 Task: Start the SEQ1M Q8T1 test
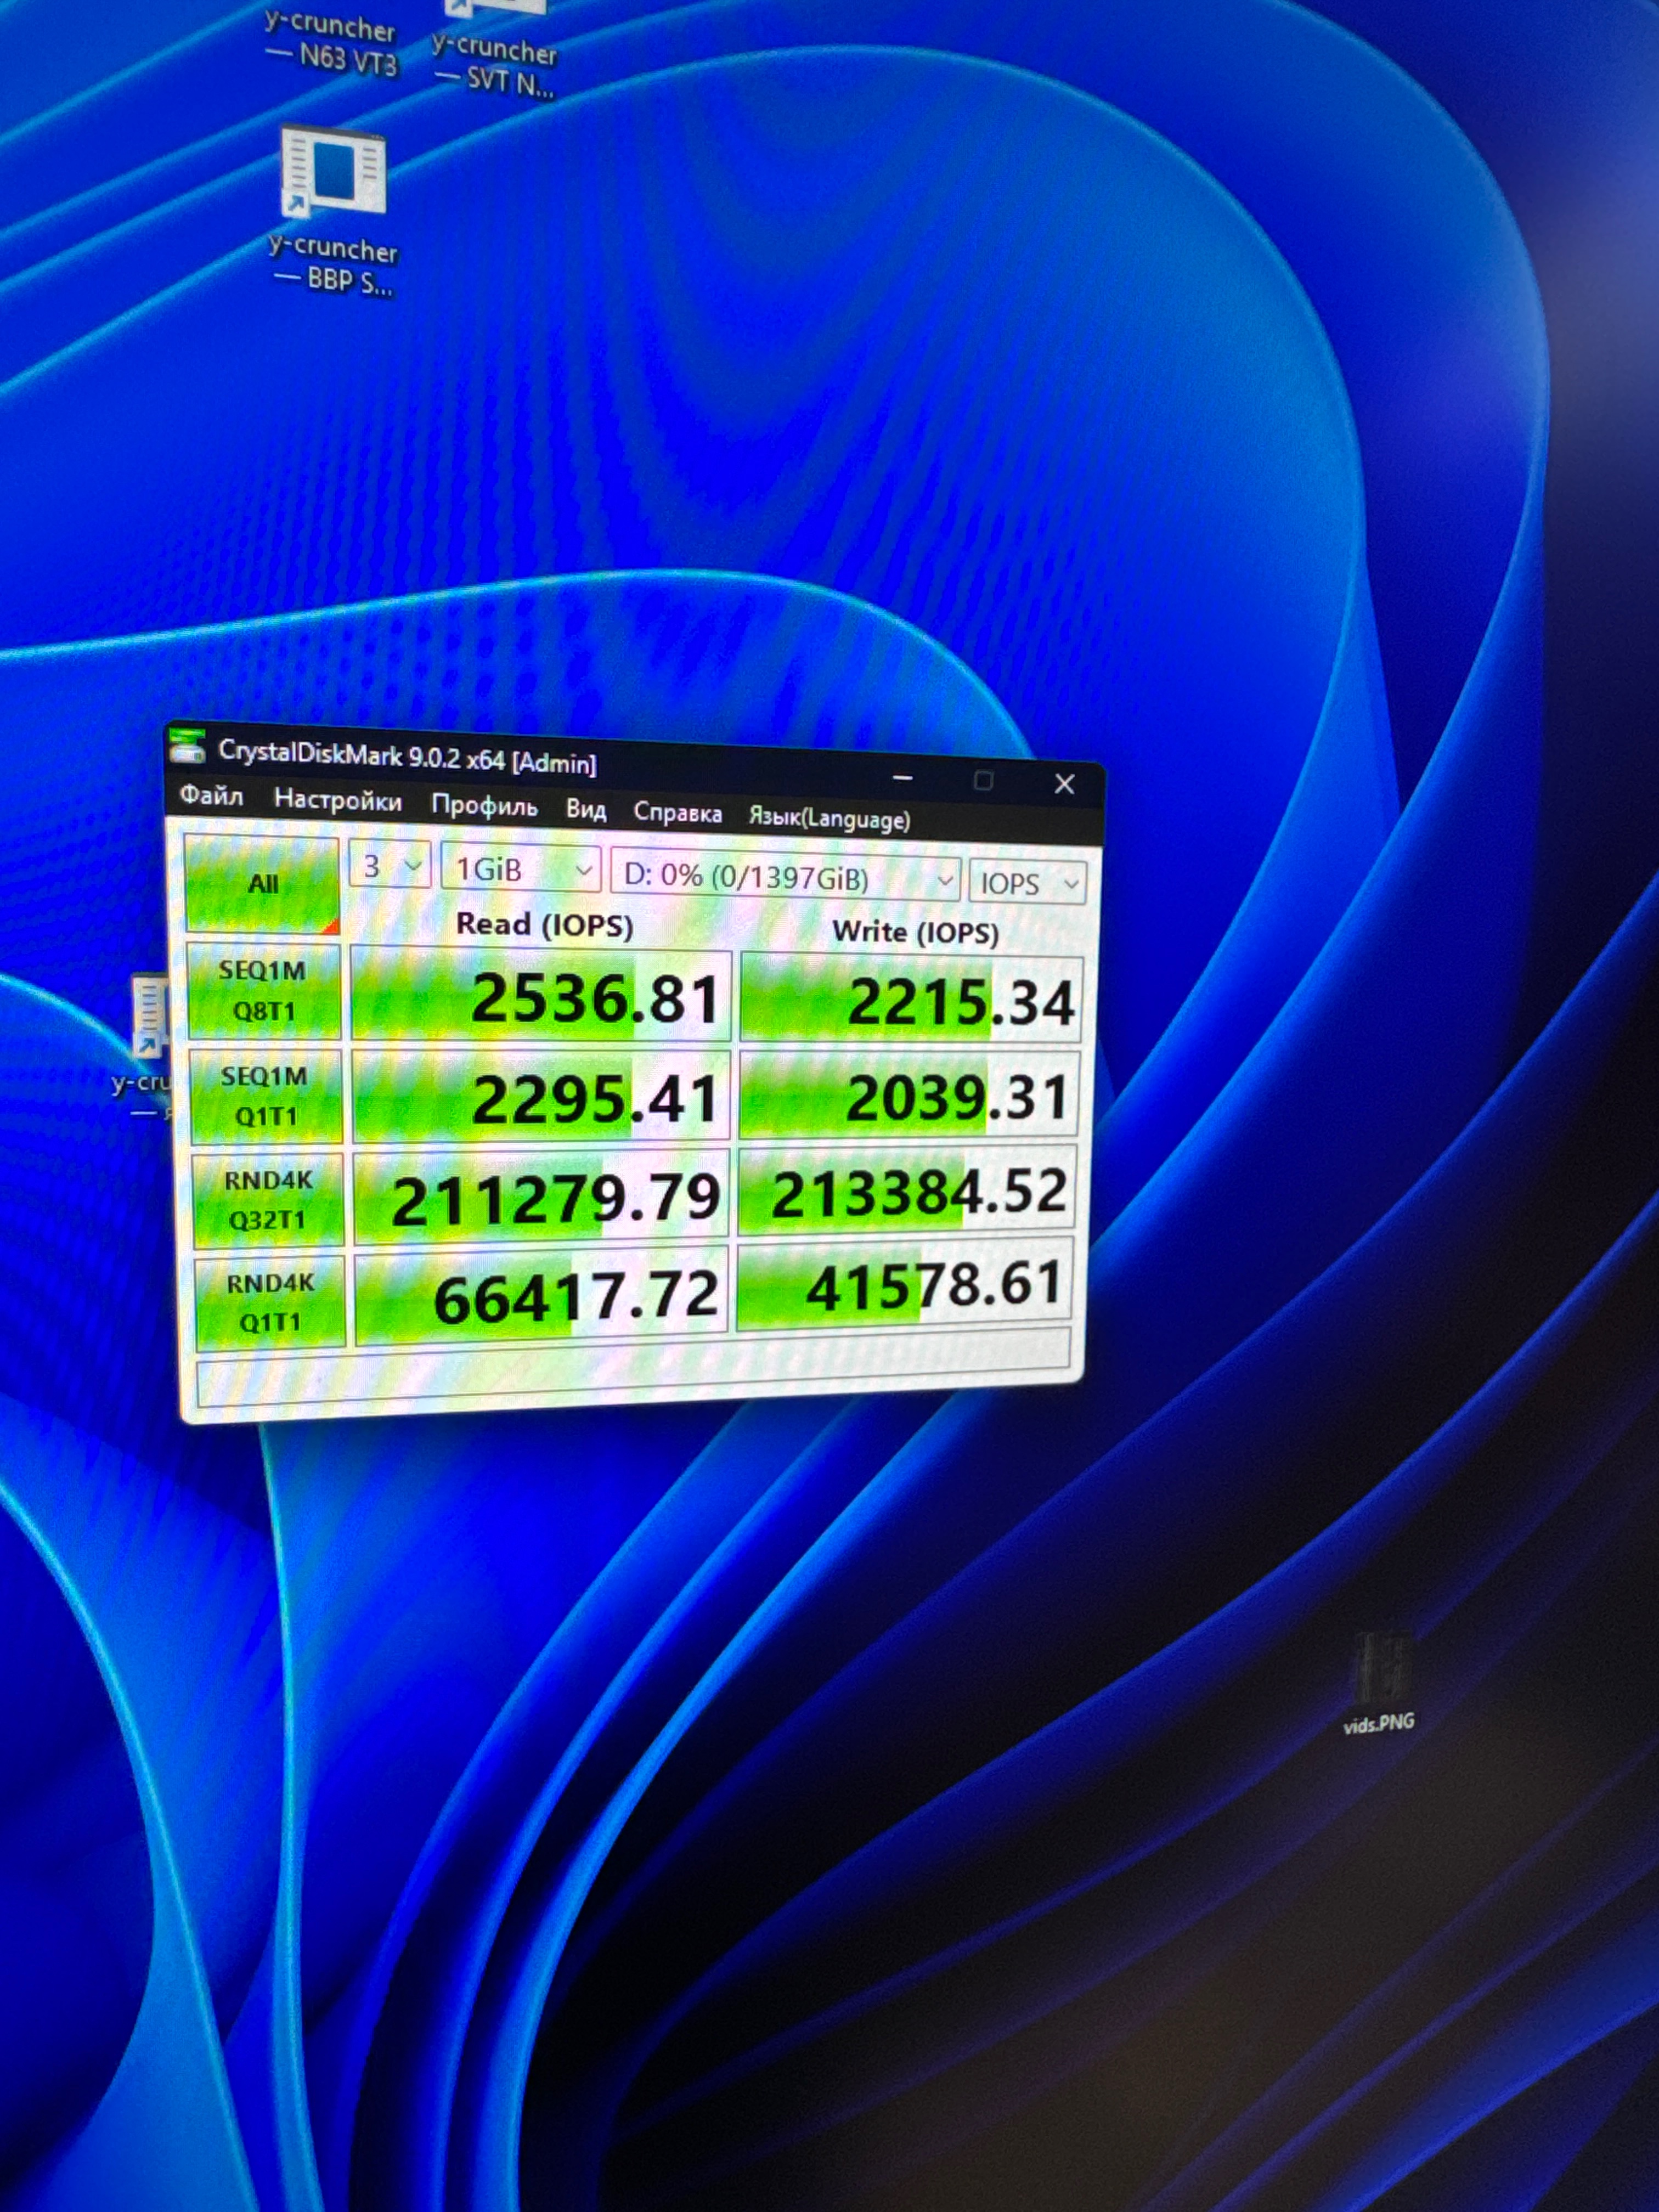264,991
